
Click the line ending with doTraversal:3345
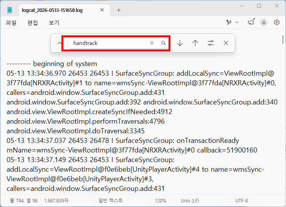click(76, 131)
